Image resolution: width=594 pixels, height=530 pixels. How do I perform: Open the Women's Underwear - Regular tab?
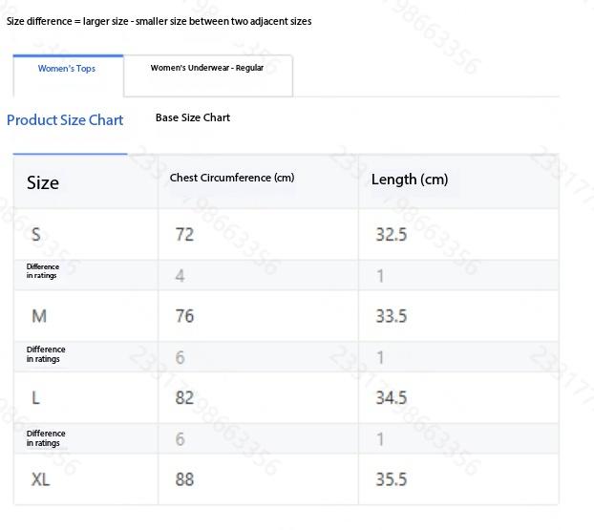[207, 69]
